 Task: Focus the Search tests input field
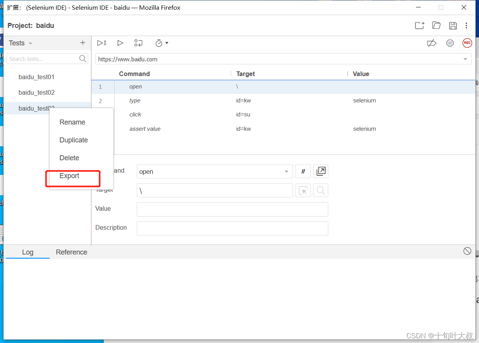[43, 59]
